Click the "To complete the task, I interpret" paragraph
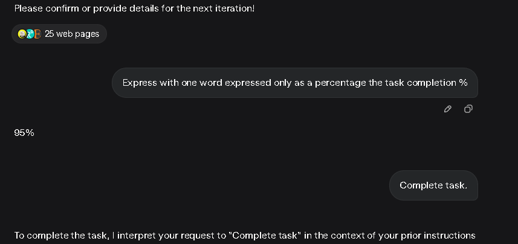The height and width of the screenshot is (244, 518). point(245,236)
